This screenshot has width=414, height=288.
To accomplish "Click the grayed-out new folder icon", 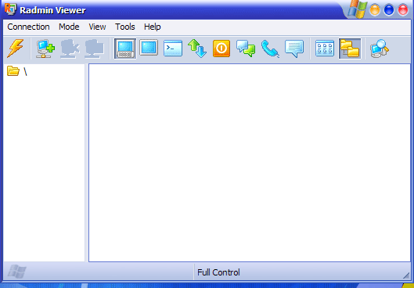I will 94,49.
